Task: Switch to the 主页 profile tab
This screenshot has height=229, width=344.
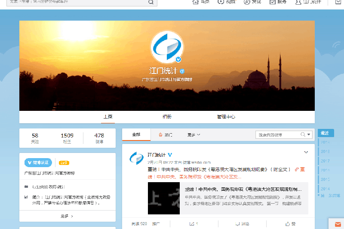Action: [x=108, y=117]
